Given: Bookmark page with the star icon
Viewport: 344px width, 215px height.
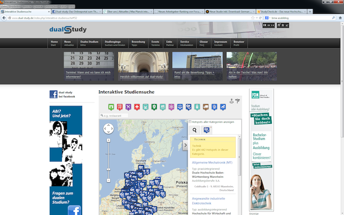Looking at the screenshot, I should 253,18.
